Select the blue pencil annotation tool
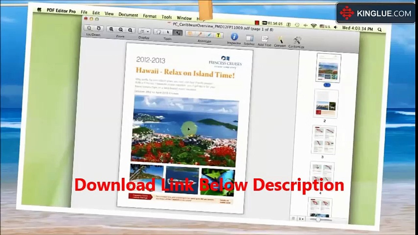The width and height of the screenshot is (418, 235). click(x=209, y=35)
